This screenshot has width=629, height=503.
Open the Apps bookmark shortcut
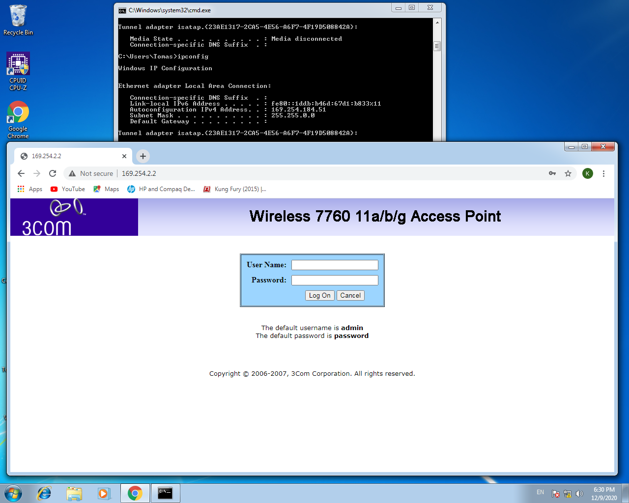pyautogui.click(x=30, y=189)
